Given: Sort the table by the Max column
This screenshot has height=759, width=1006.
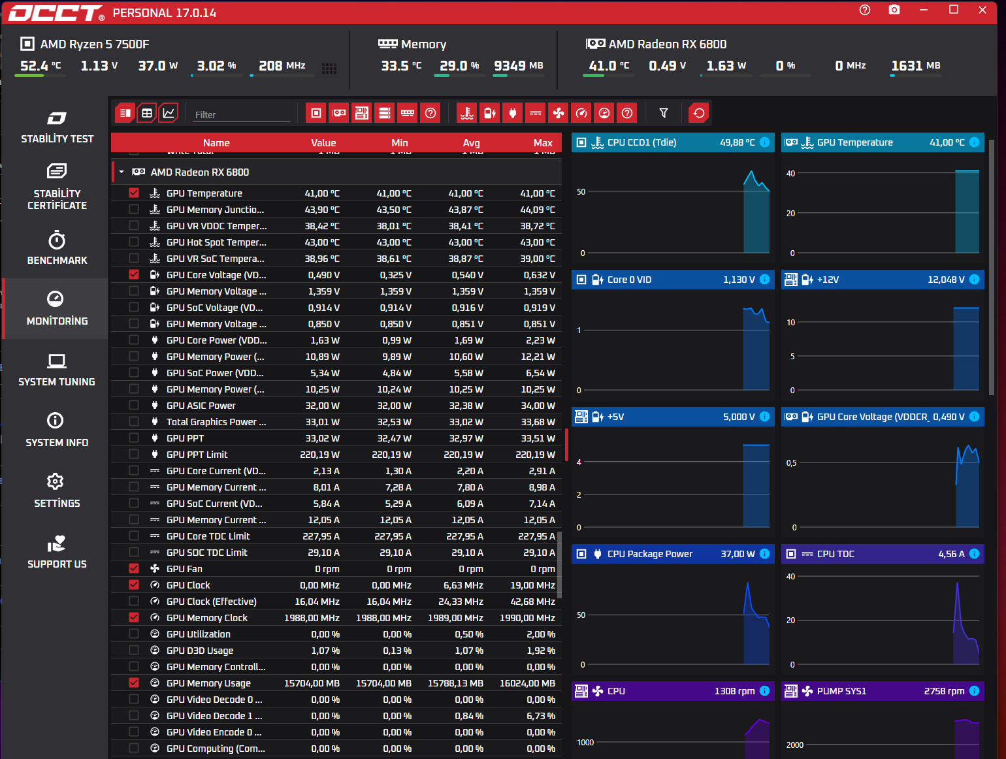Looking at the screenshot, I should (543, 142).
